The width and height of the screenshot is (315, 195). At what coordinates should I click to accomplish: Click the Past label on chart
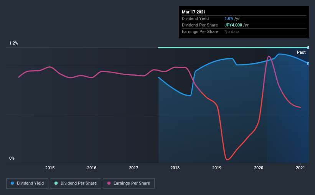[x=301, y=52]
